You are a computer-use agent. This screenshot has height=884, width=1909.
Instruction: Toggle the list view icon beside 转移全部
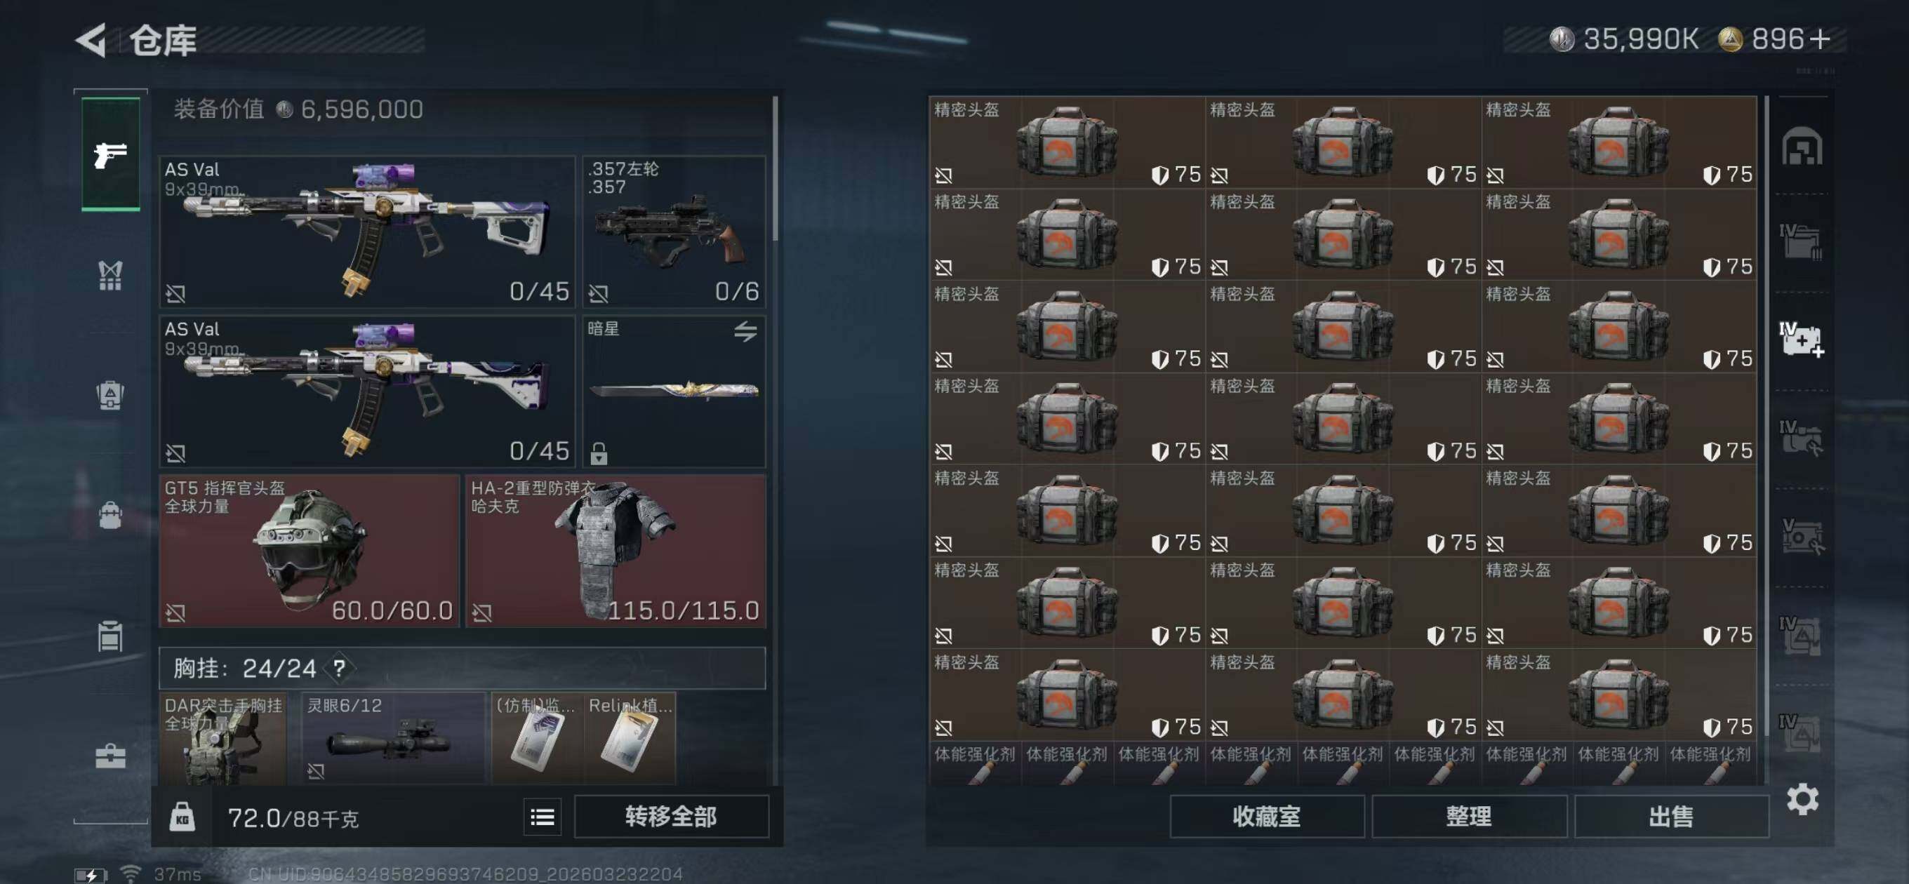(x=543, y=817)
